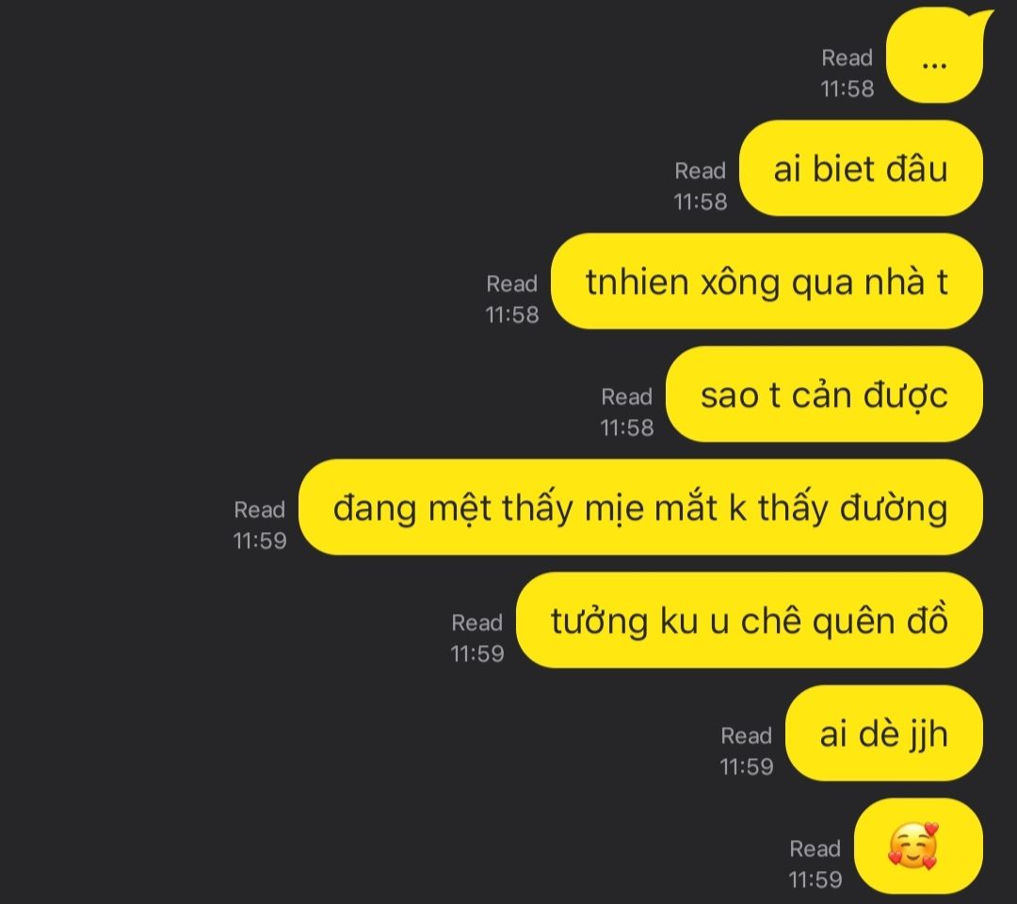
Task: Click Read 11:59 beside the emoji message
Action: point(815,864)
